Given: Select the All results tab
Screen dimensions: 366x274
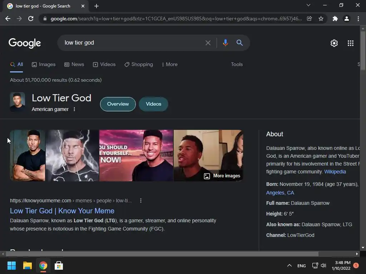Looking at the screenshot, I should (x=16, y=65).
